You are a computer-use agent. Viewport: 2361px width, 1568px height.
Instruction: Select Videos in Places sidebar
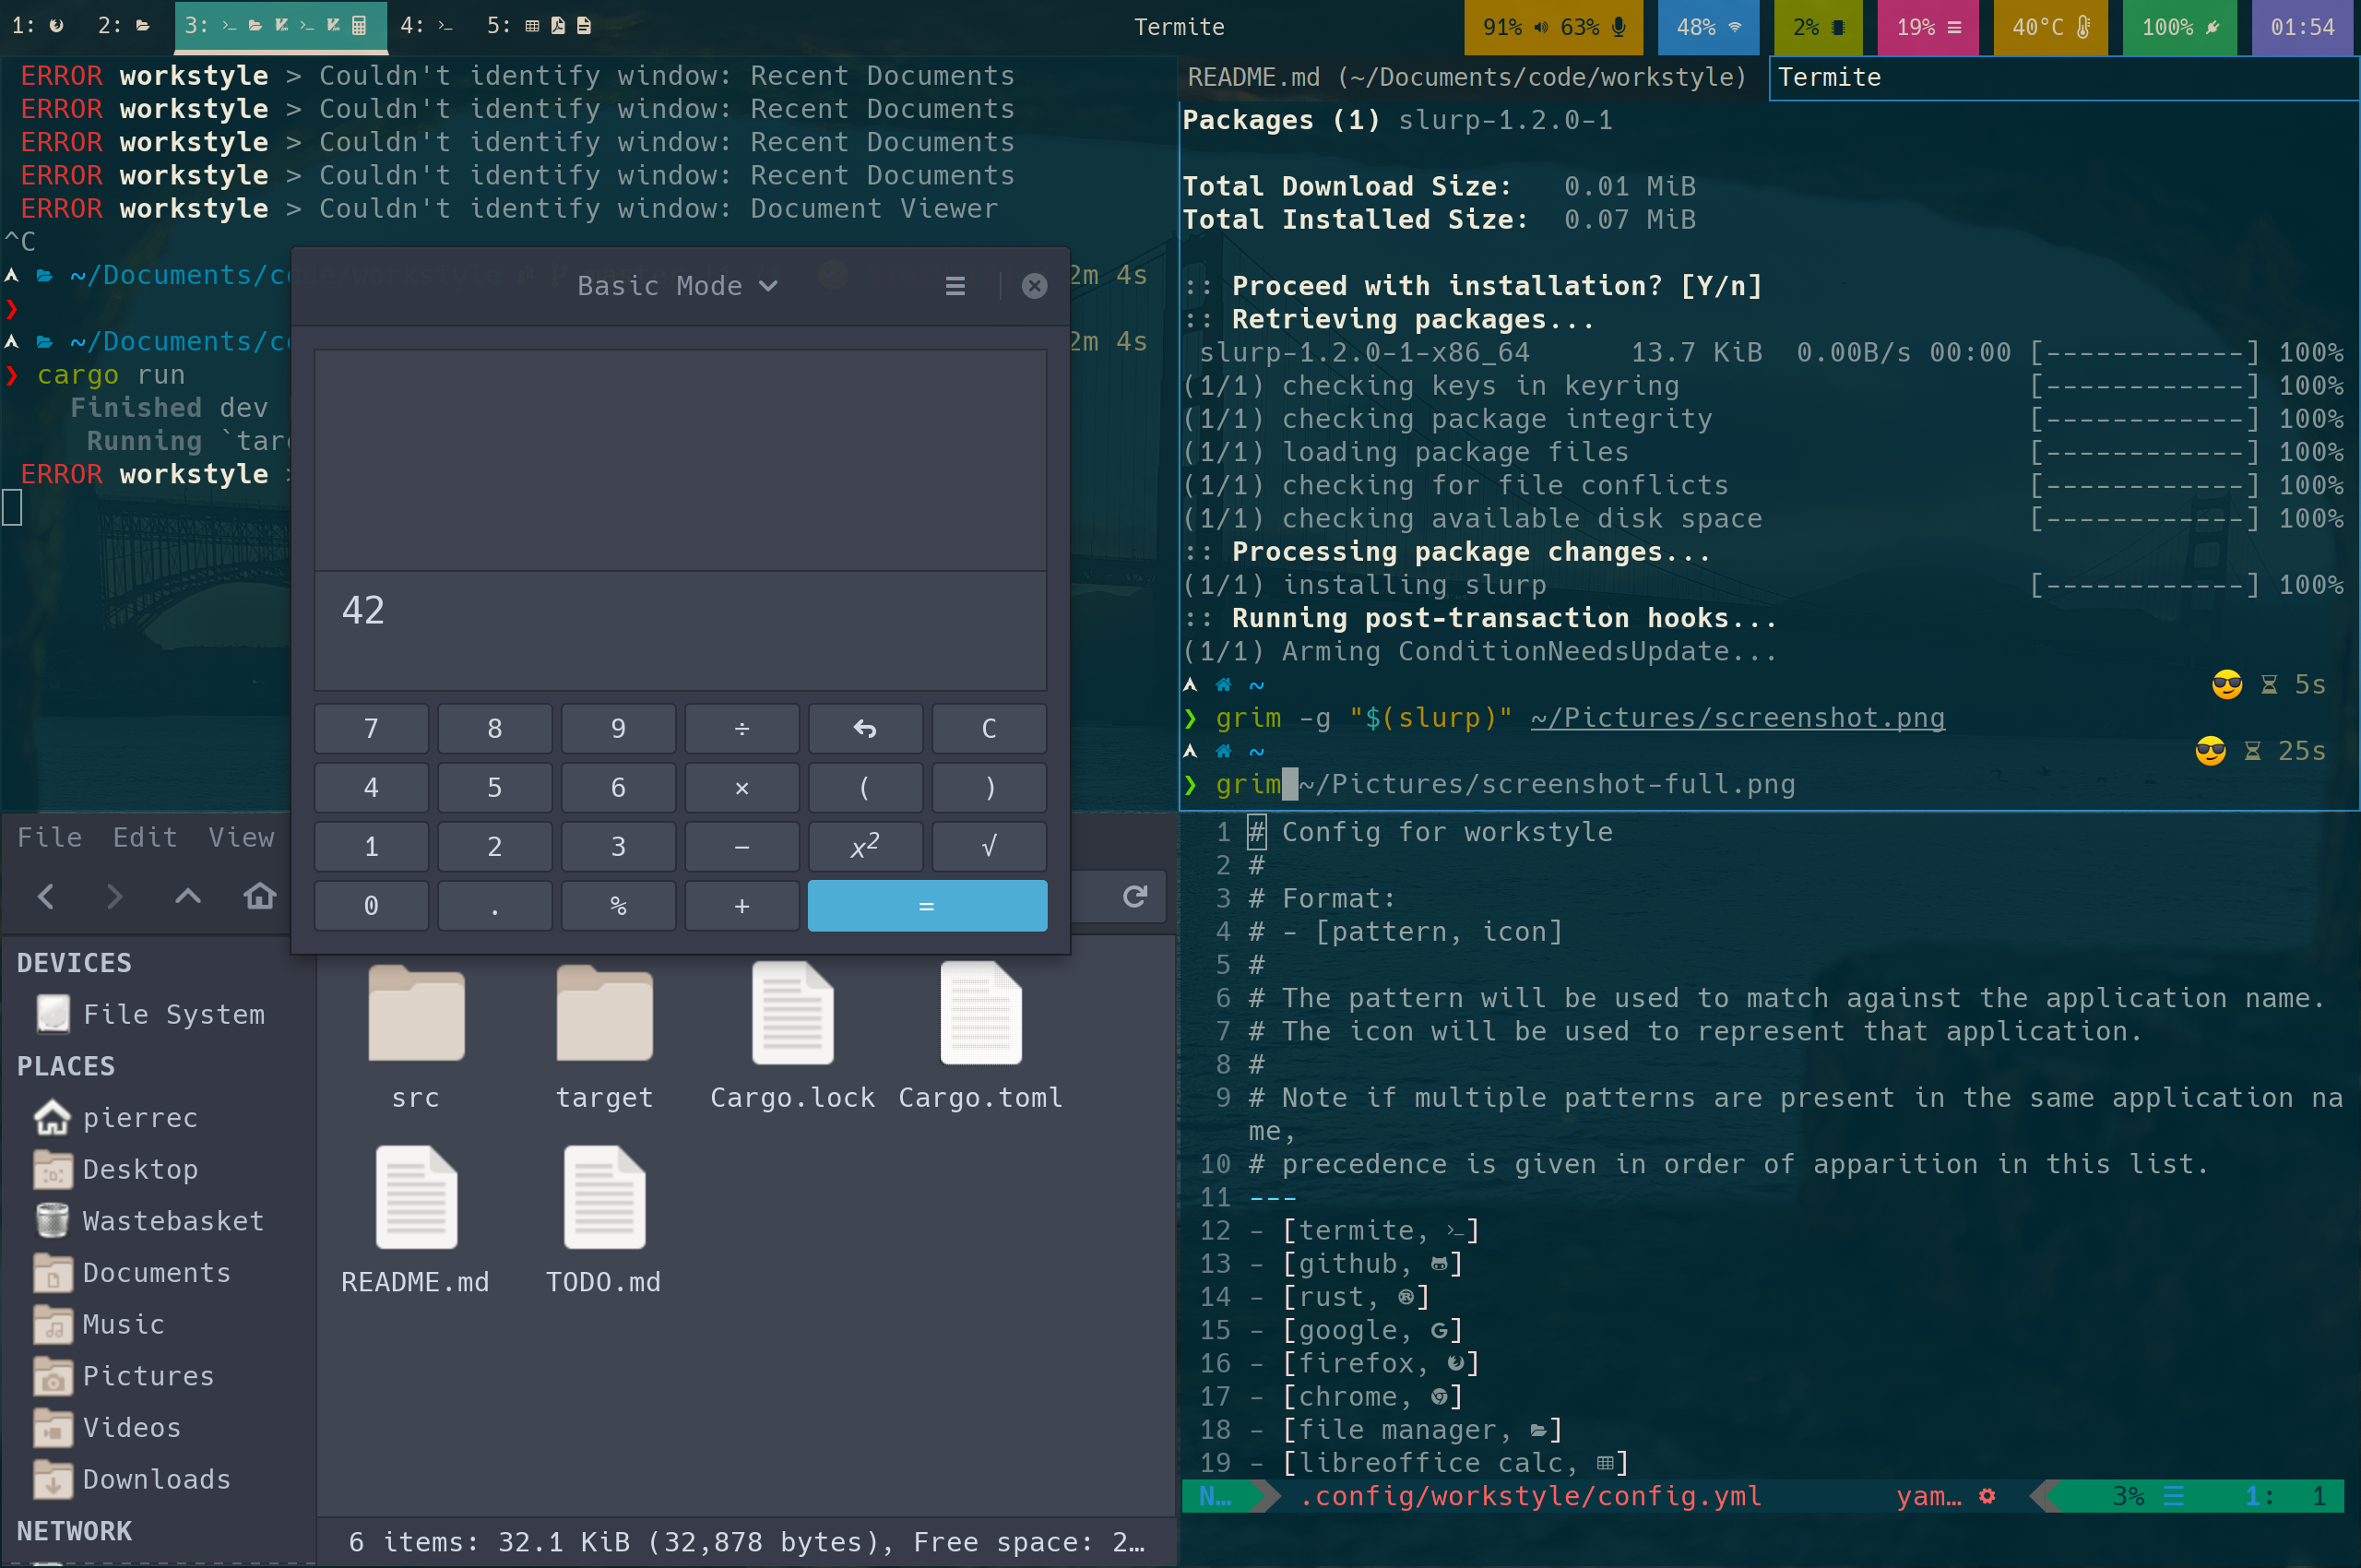(109, 1427)
